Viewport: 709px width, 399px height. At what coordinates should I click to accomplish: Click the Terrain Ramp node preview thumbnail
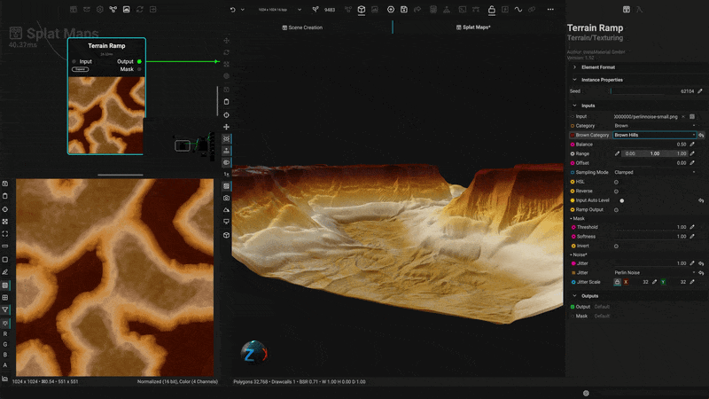point(106,115)
